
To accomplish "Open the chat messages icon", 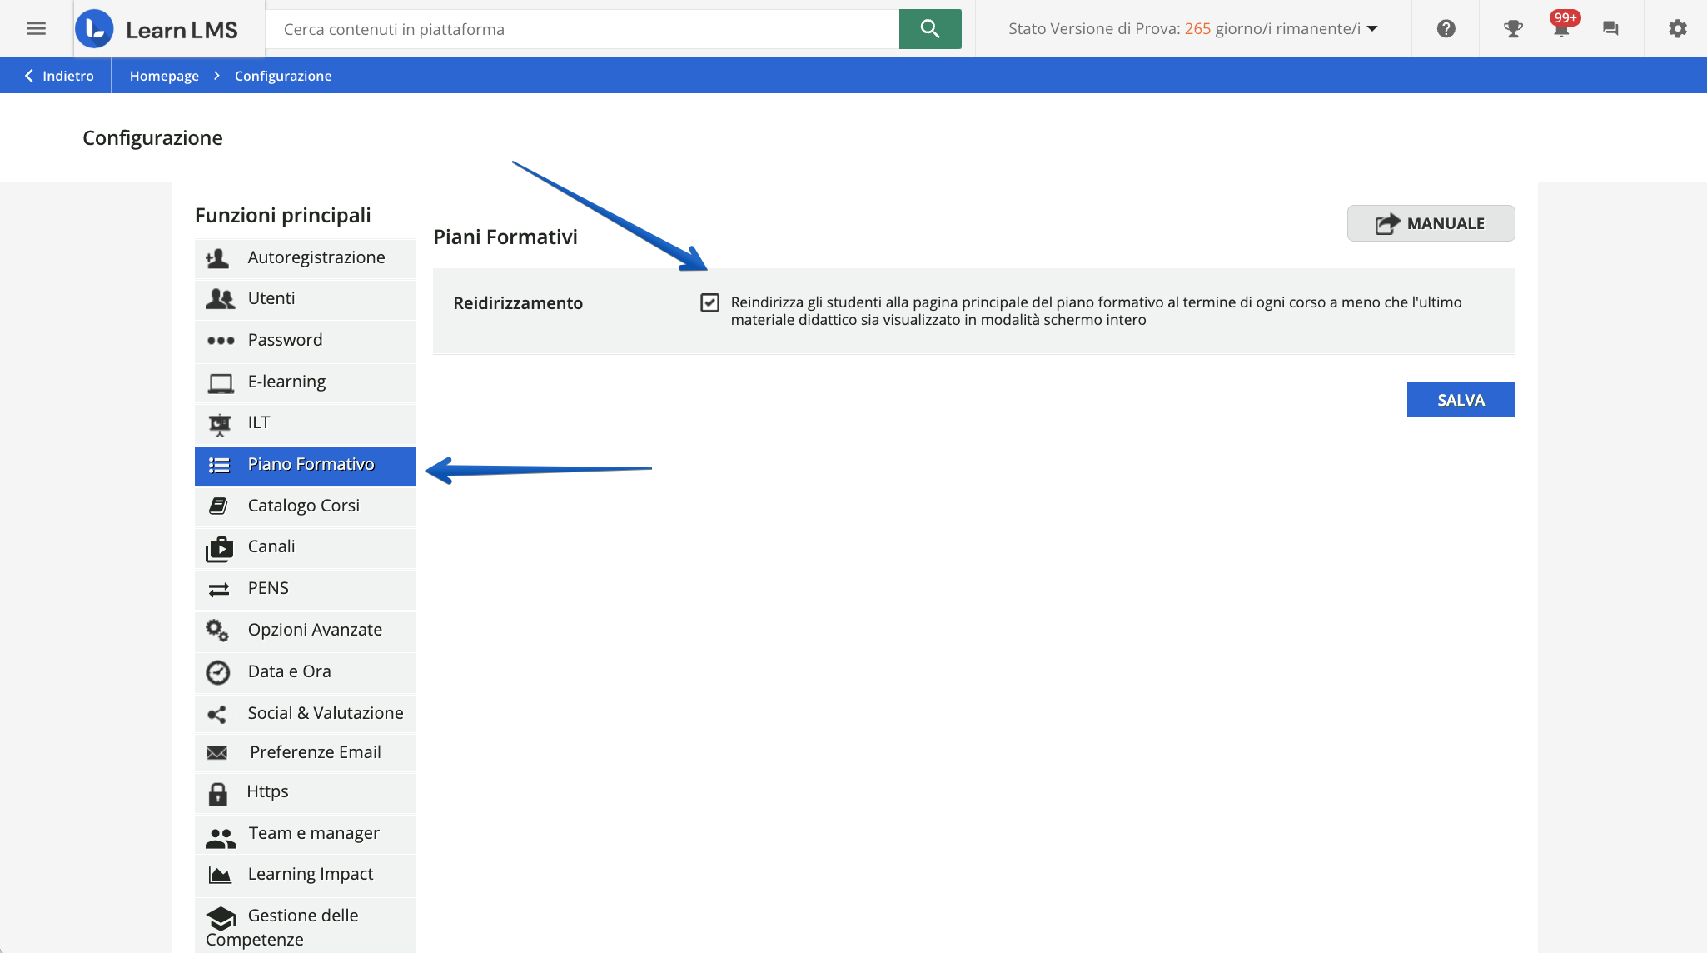I will point(1610,29).
